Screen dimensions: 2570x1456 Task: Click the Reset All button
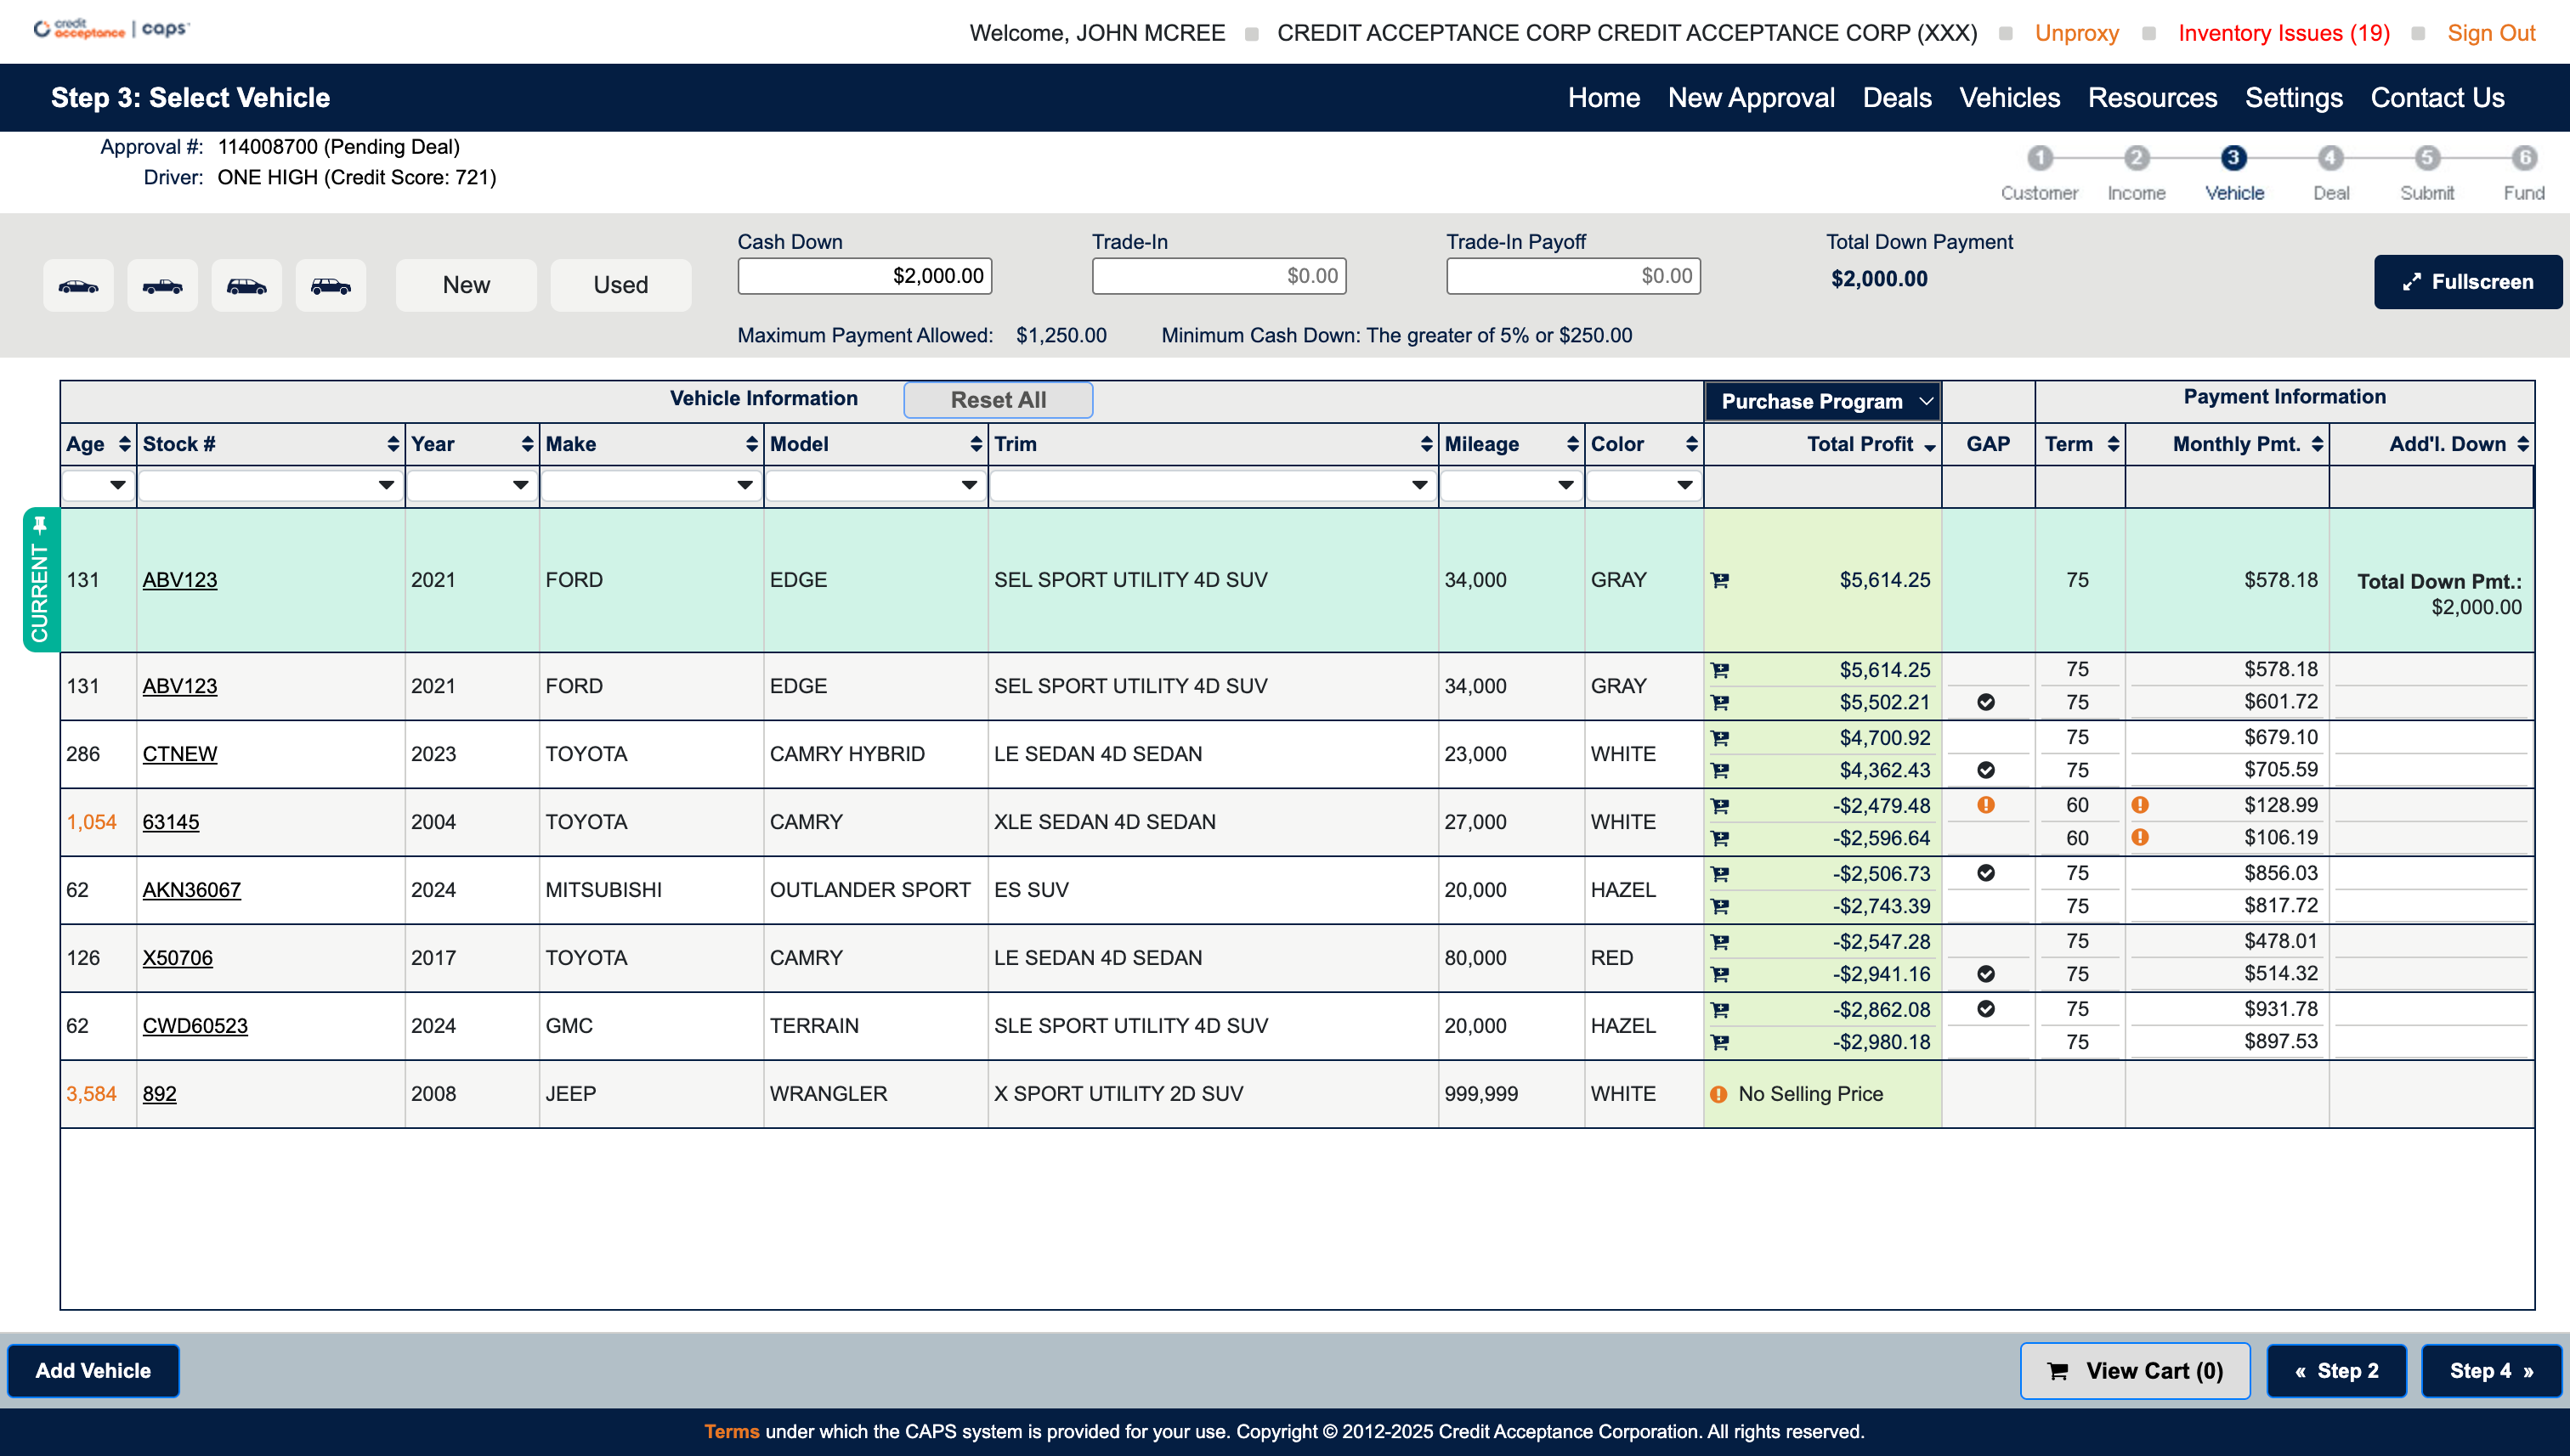(999, 400)
